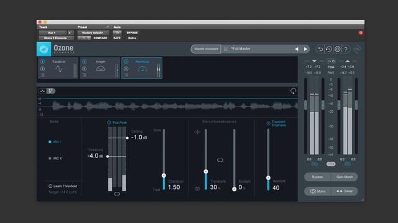This screenshot has width=398, height=223.
Task: Click the Gain Match button
Action: [x=345, y=177]
